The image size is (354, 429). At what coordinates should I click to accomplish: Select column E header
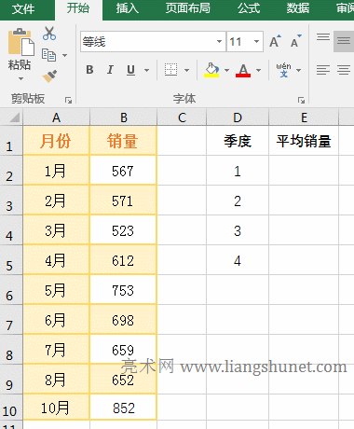tap(304, 118)
